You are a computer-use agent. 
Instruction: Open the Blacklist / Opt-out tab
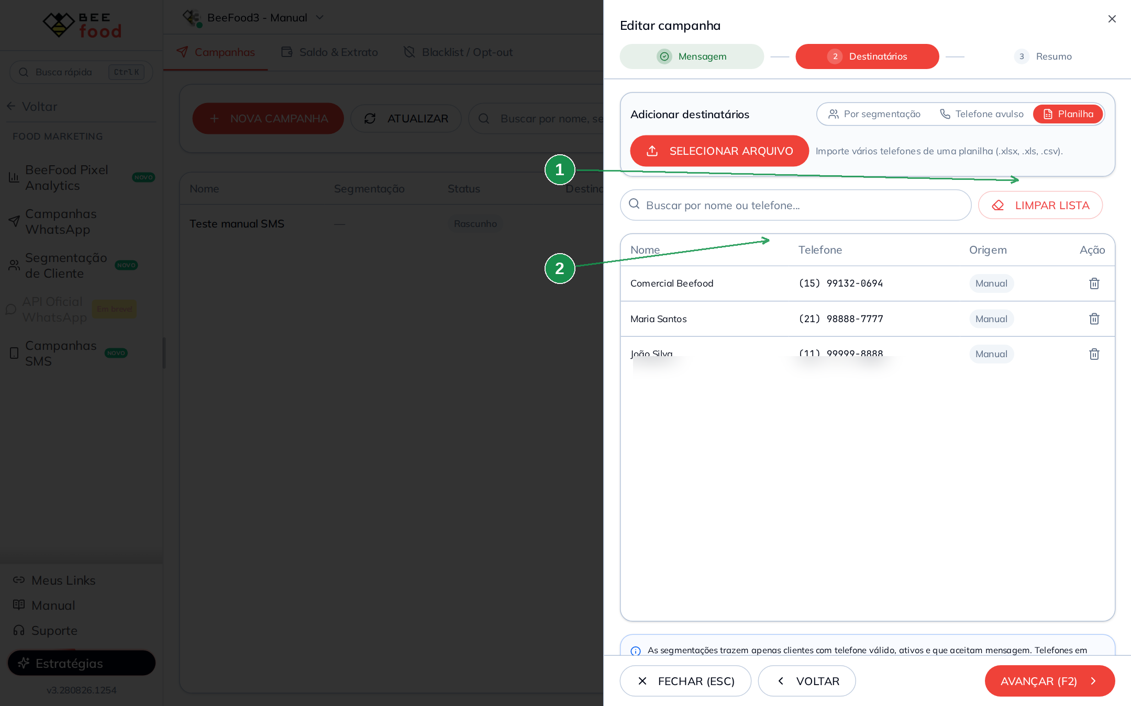(458, 52)
